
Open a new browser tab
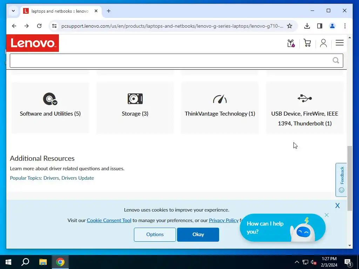[109, 11]
